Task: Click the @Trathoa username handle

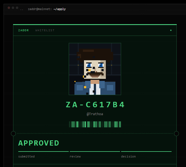Action: click(95, 114)
